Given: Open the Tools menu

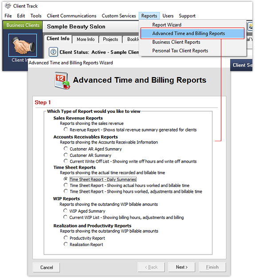Looking at the screenshot, I should (36, 16).
